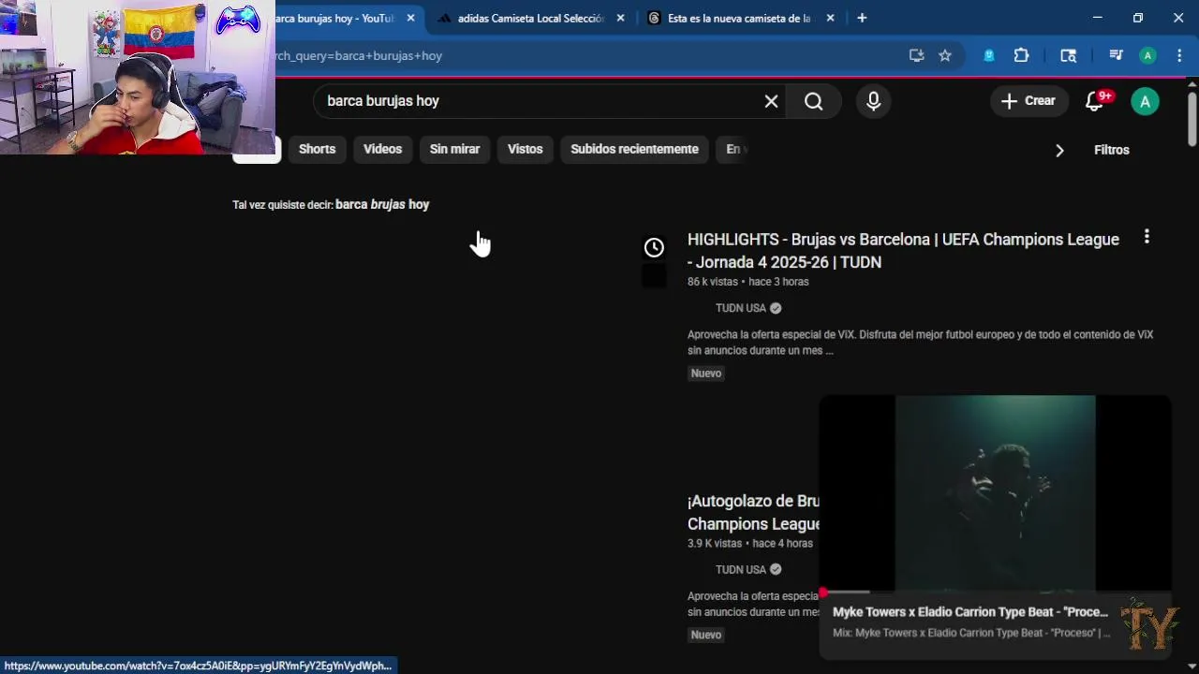The image size is (1199, 674).
Task: Select the Shorts filter chip
Action: tap(317, 149)
